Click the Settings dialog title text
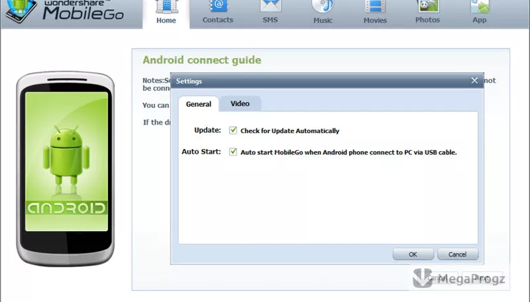The width and height of the screenshot is (530, 302). pos(189,81)
